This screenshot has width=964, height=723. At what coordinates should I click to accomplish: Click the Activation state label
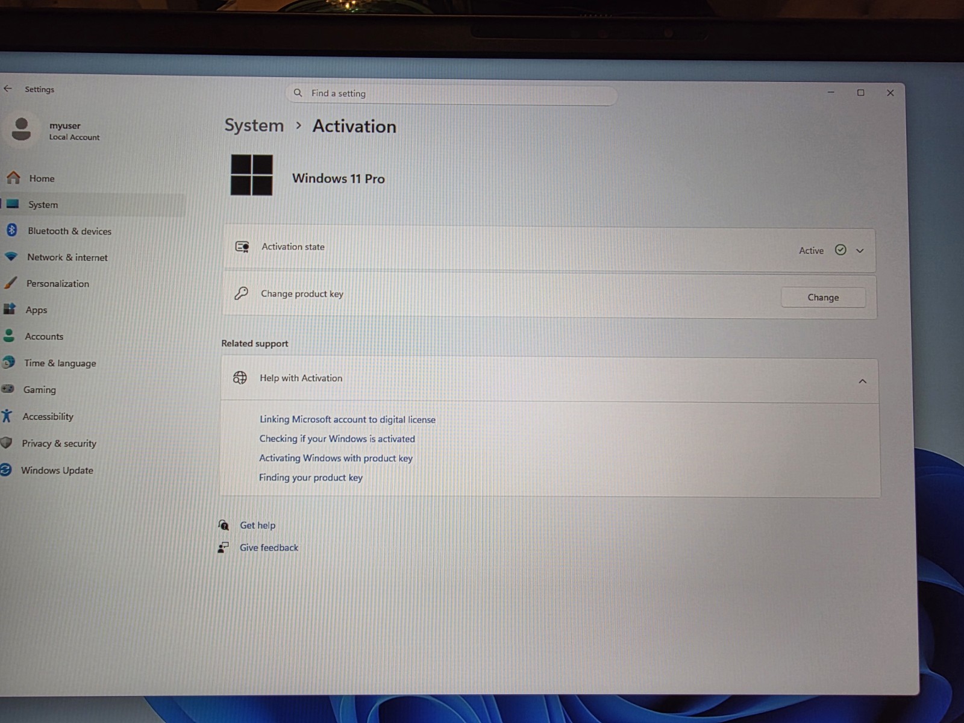[293, 246]
